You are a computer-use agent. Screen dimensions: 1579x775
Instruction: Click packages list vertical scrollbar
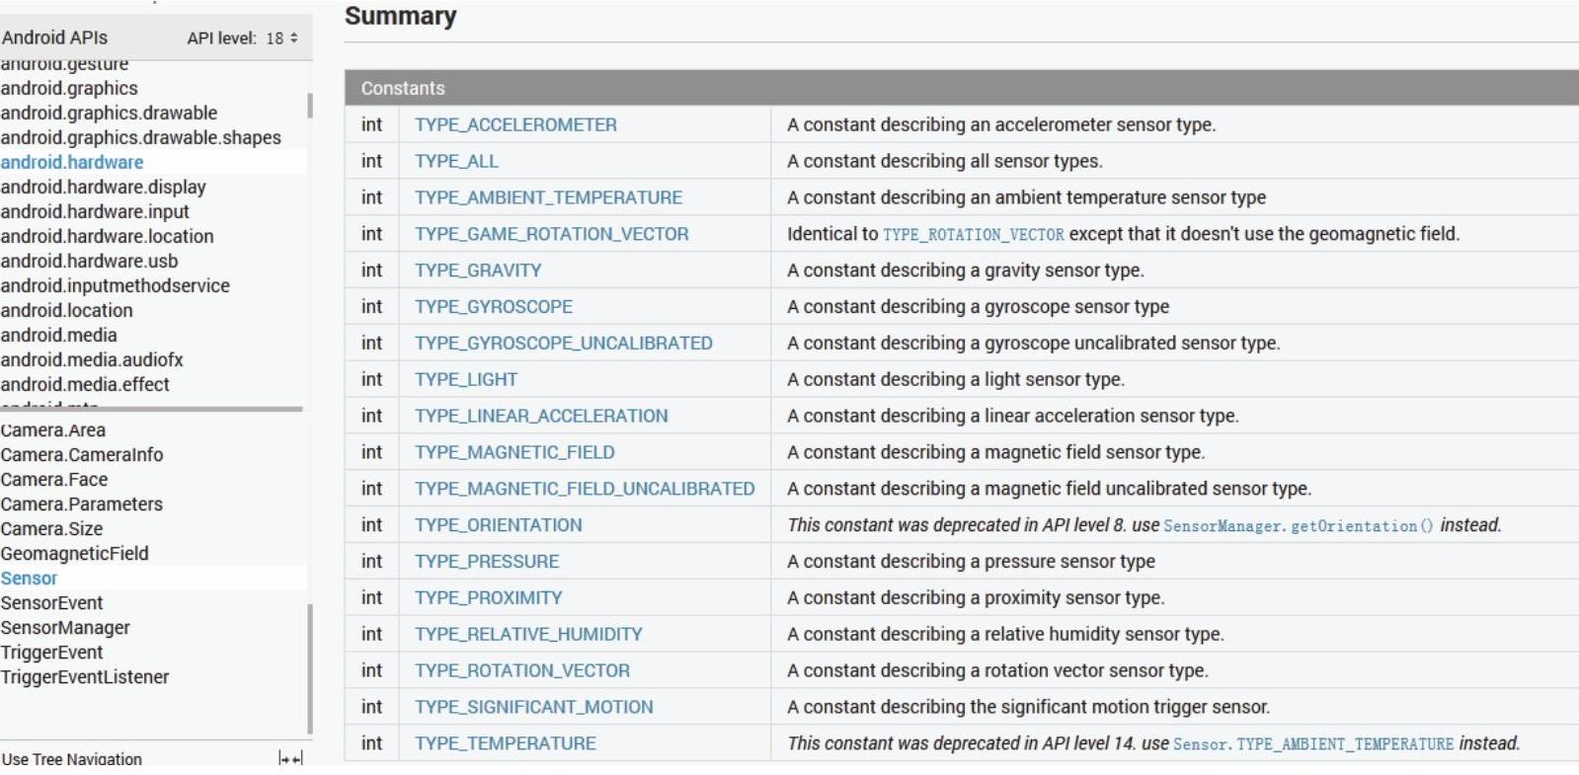pyautogui.click(x=309, y=106)
